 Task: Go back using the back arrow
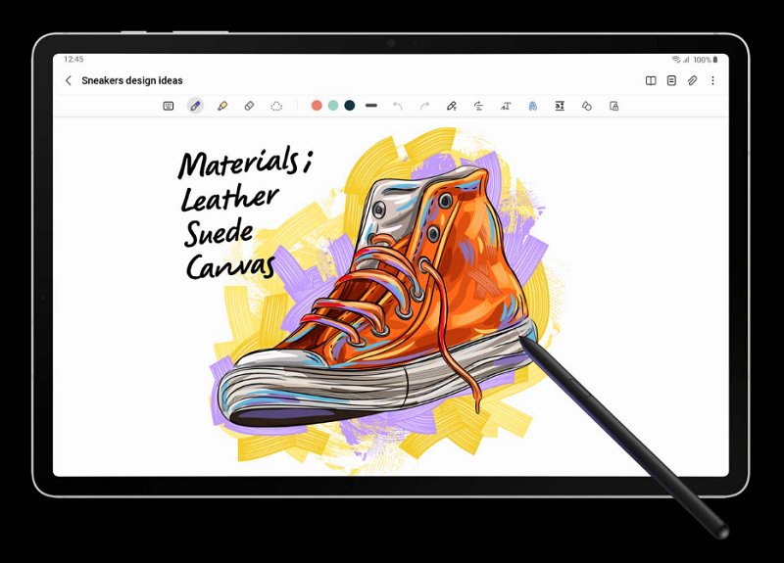[68, 80]
